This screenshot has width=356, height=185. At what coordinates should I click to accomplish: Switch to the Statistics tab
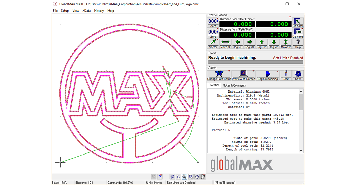click(214, 85)
